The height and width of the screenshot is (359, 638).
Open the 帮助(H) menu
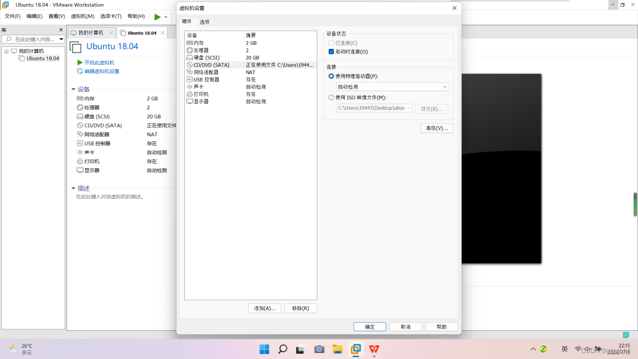pos(136,17)
